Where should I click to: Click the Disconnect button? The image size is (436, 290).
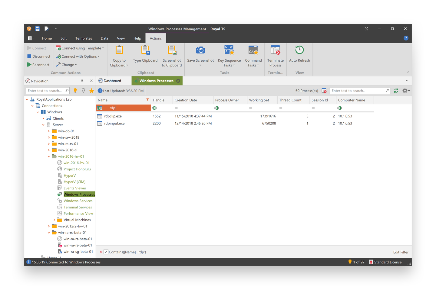tap(39, 56)
